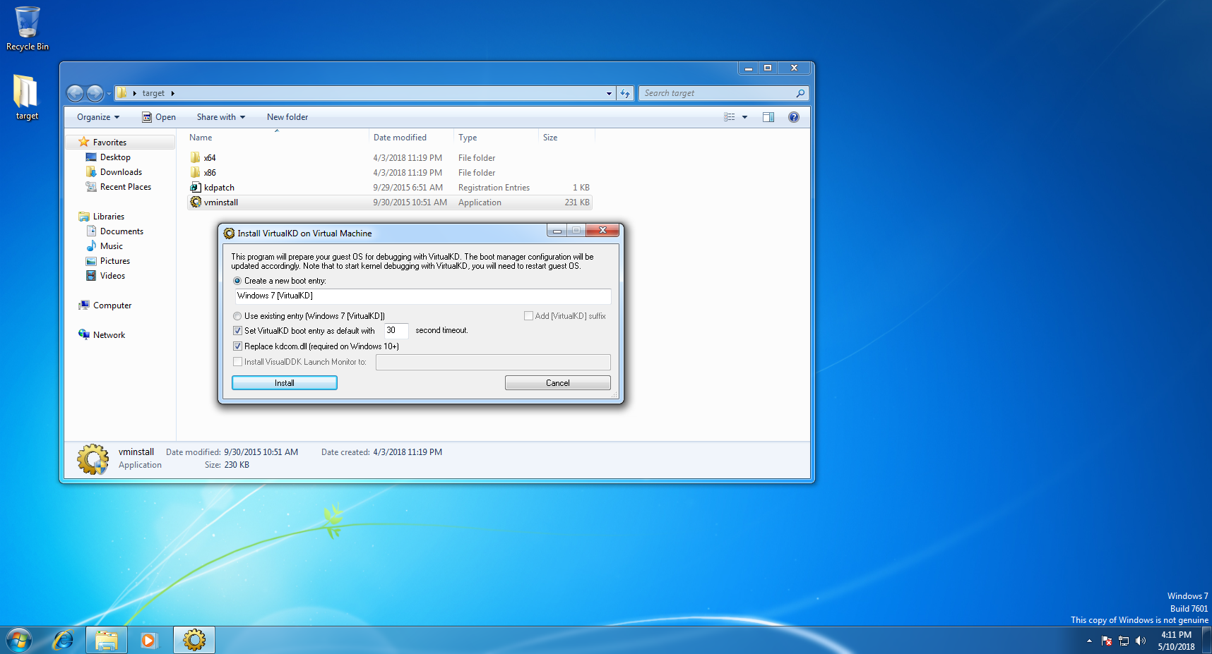
Task: Toggle Add [VirtualKD] suffix checkbox
Action: pos(528,315)
